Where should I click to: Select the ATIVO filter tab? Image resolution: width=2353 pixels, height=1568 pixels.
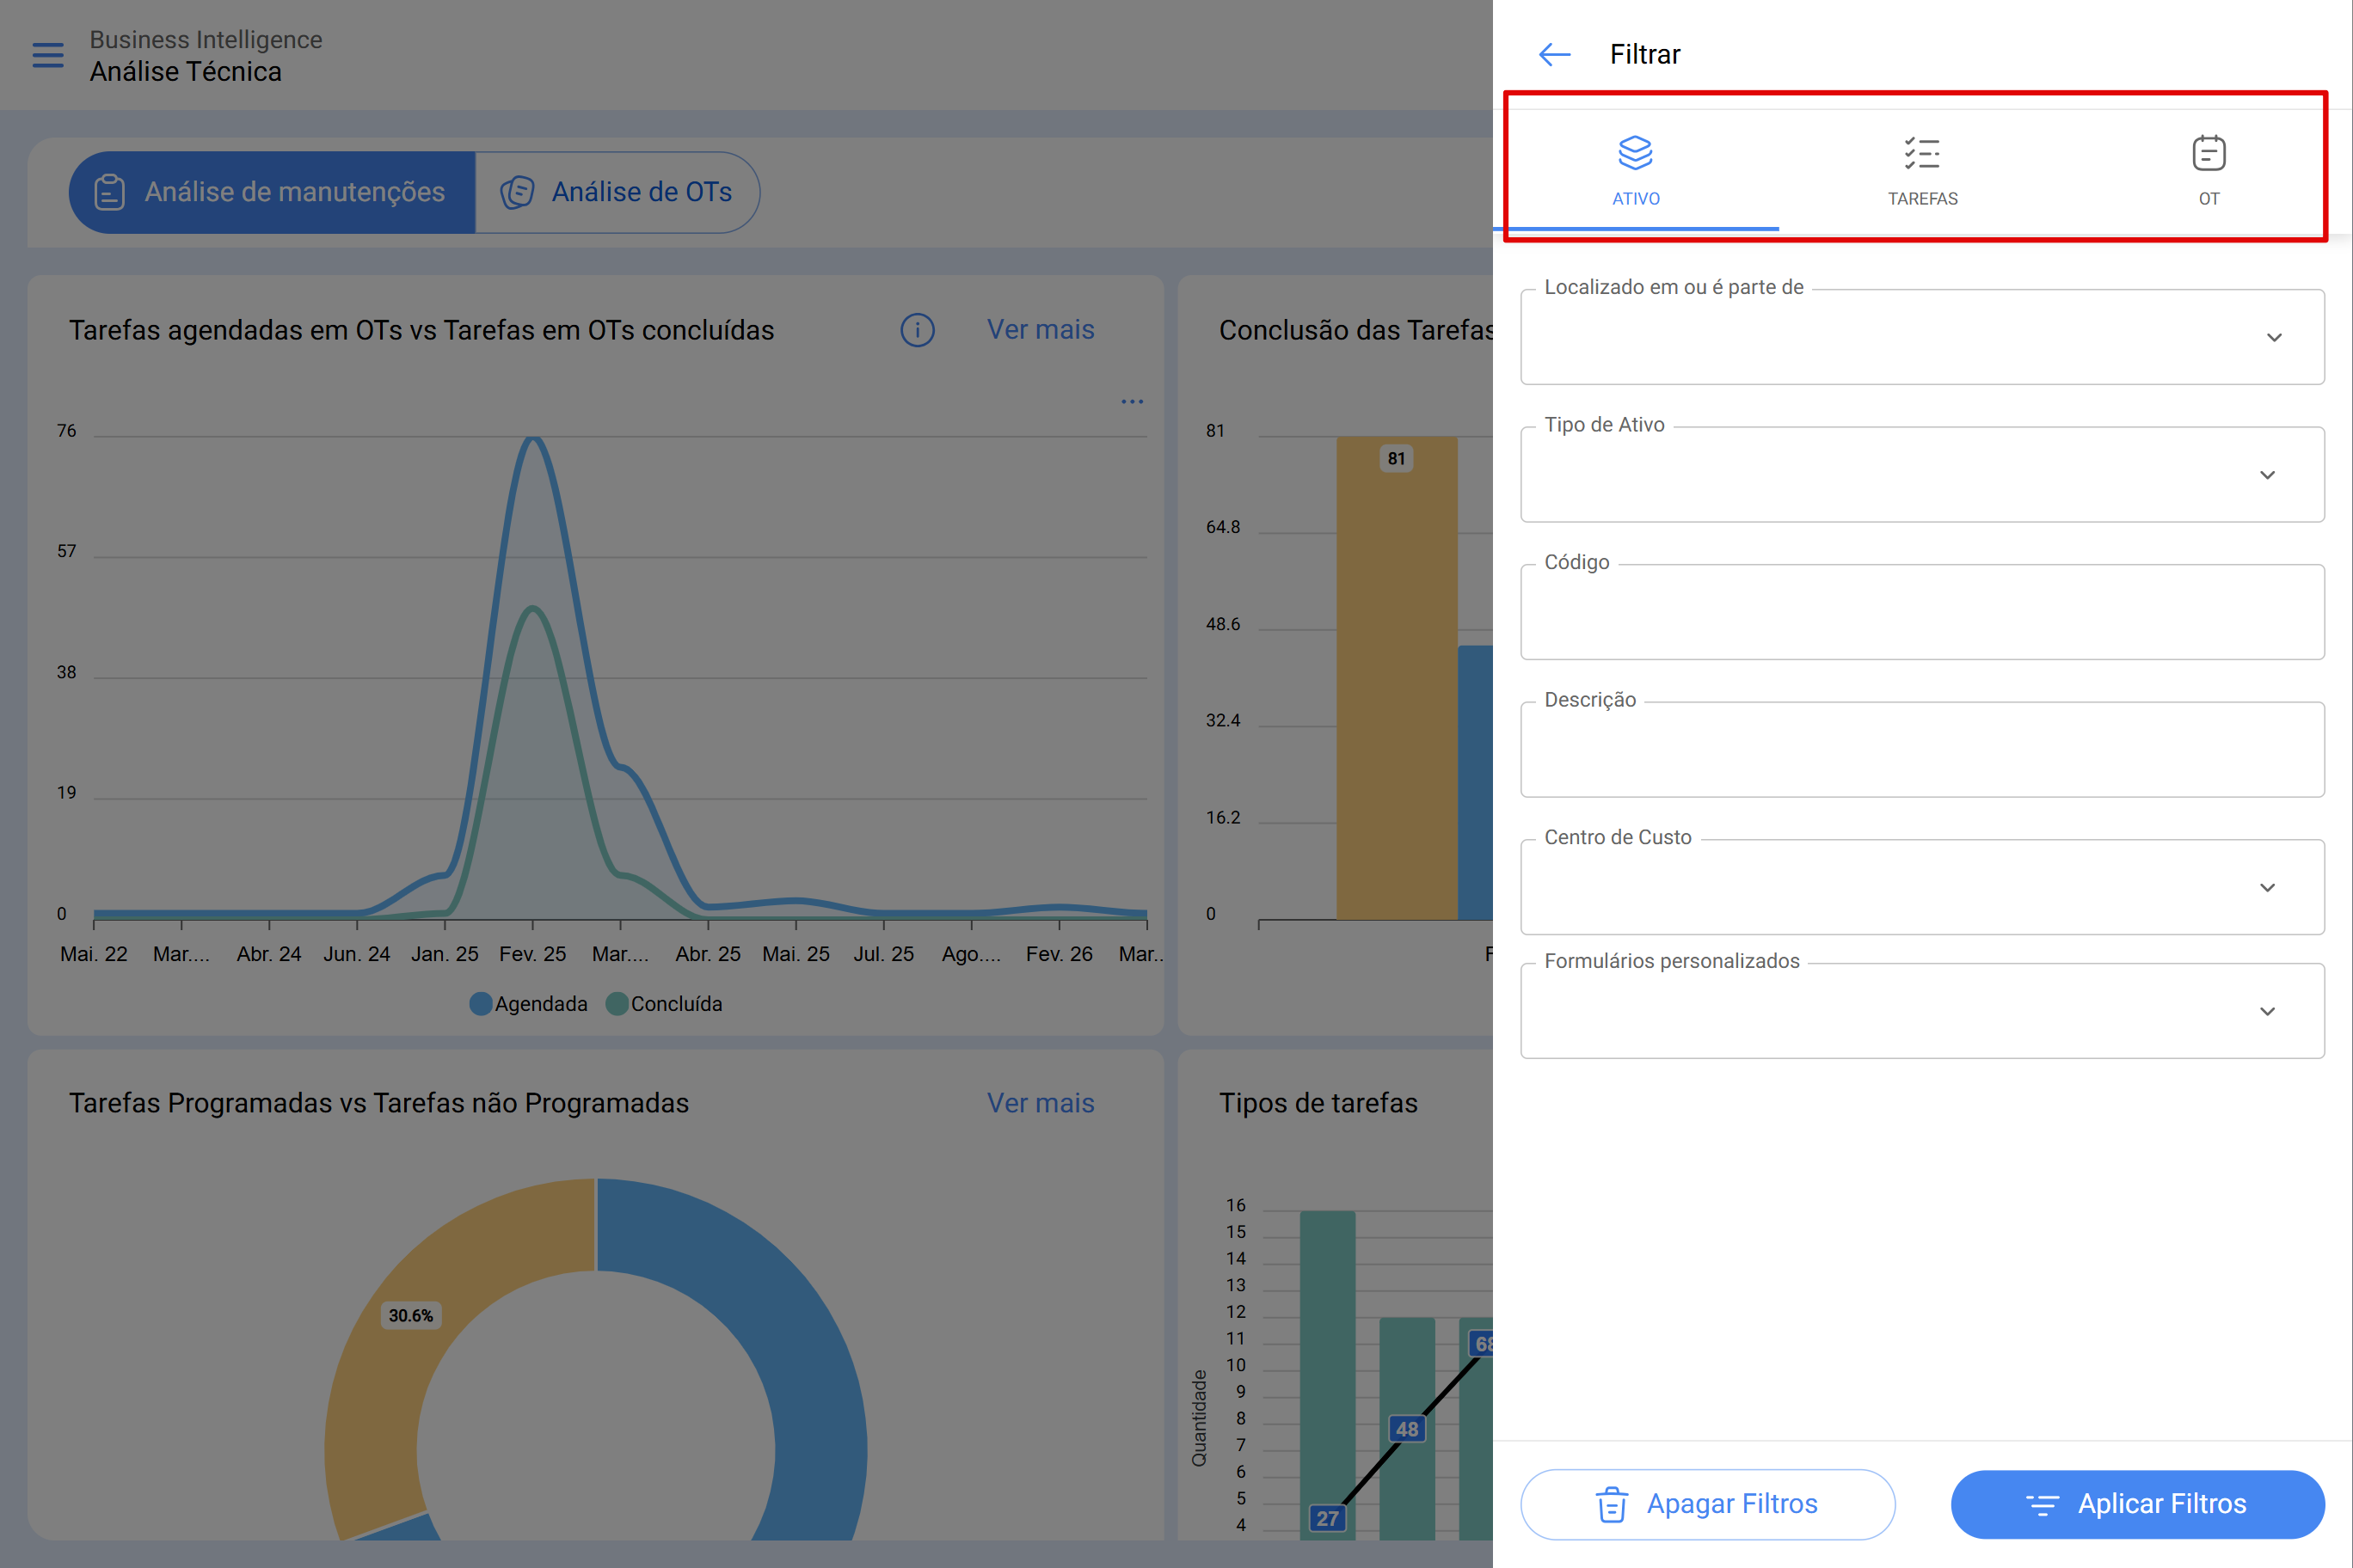tap(1636, 170)
